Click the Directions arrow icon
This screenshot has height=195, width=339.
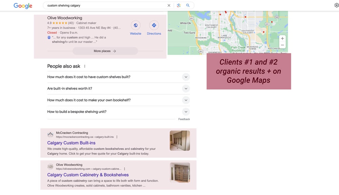click(x=154, y=25)
